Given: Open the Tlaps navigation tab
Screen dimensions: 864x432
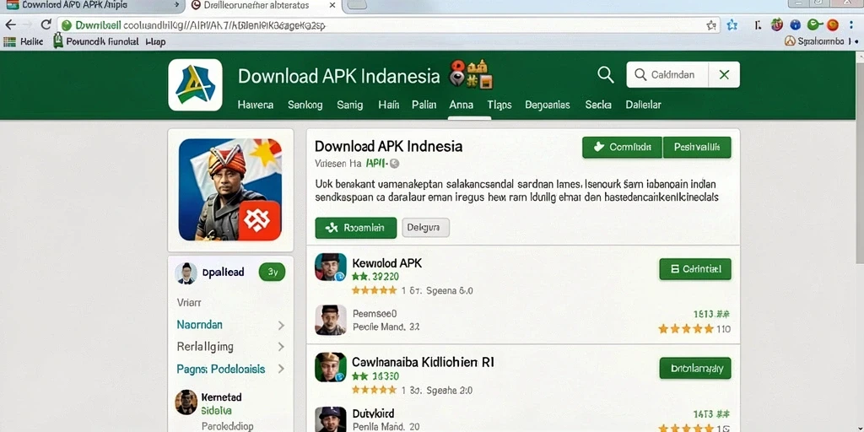Looking at the screenshot, I should point(499,105).
